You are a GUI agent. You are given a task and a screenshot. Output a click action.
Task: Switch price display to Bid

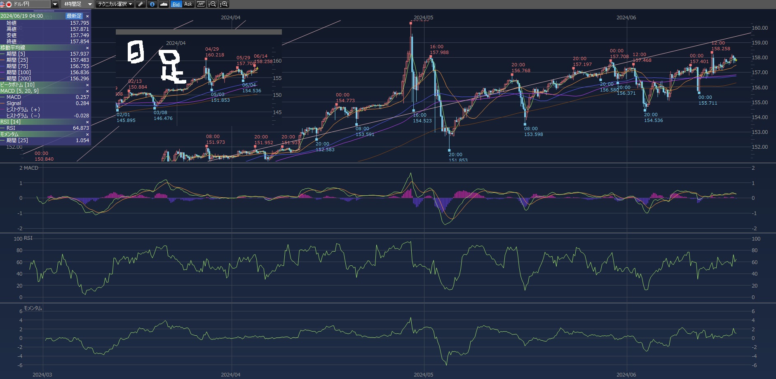(176, 4)
